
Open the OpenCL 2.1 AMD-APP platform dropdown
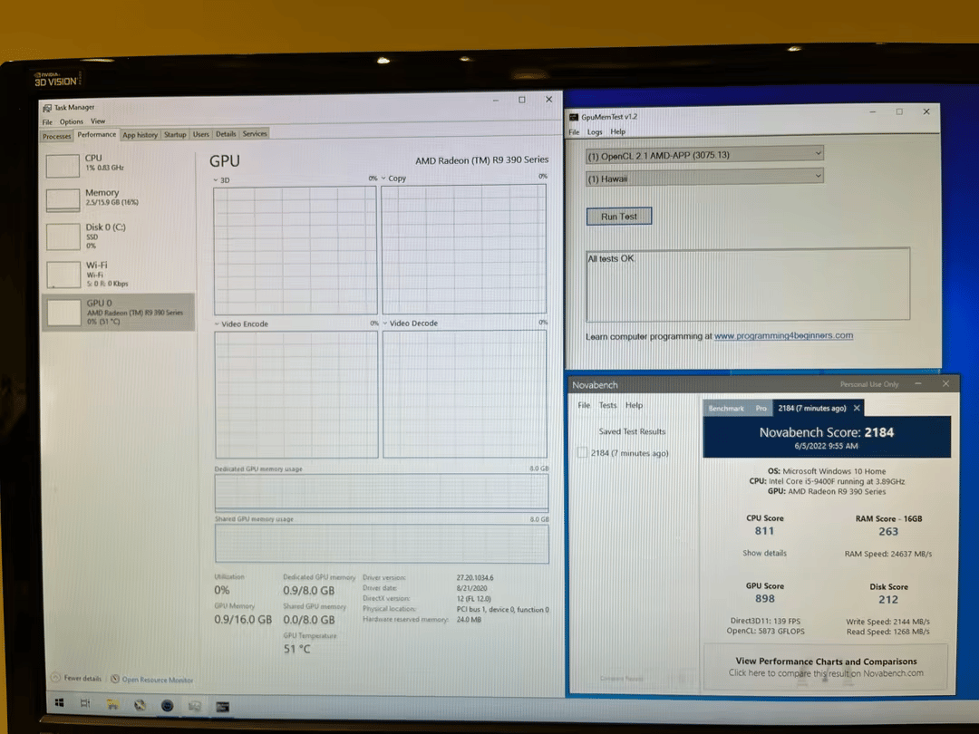[x=704, y=155]
